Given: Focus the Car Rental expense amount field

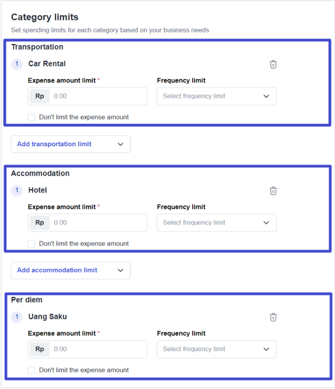Looking at the screenshot, I should (x=98, y=96).
